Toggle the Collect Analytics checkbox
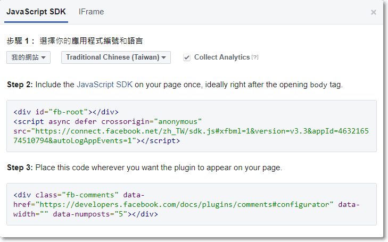This screenshot has height=242, width=388. (187, 57)
